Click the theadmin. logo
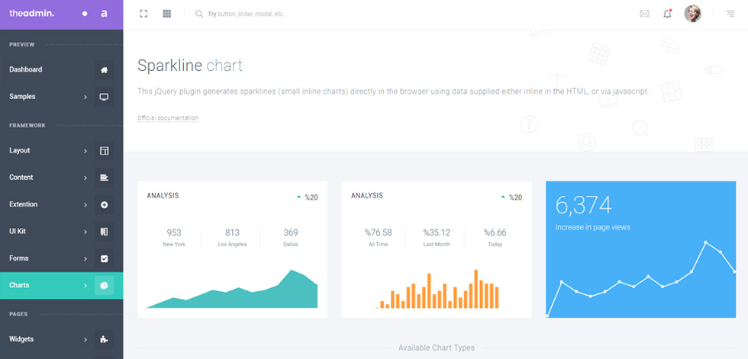748x359 pixels. (x=32, y=14)
